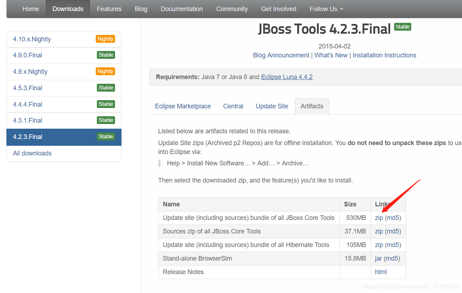
Task: Open 4.4.4.Final download entry
Action: (64, 104)
